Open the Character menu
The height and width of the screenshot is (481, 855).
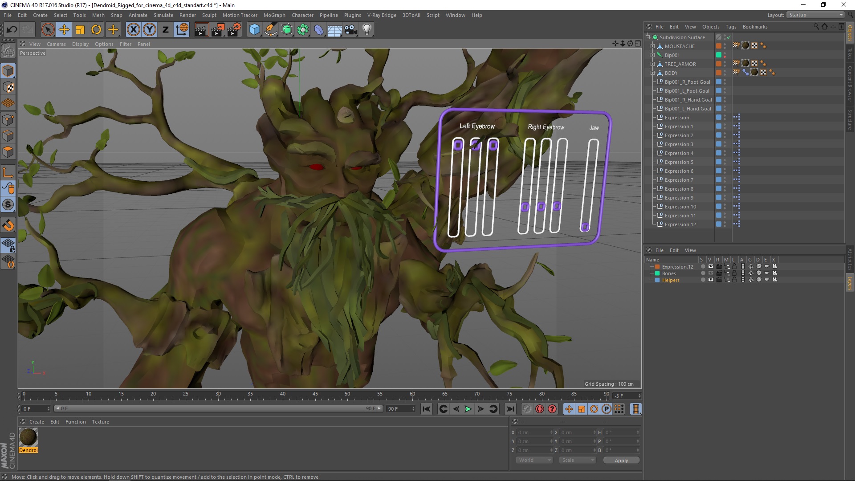(x=302, y=15)
